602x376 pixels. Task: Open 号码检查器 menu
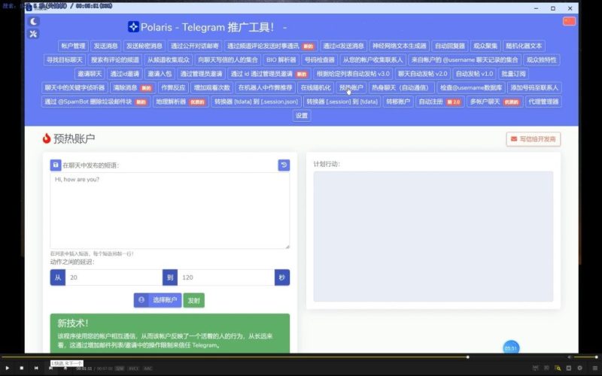[x=319, y=60]
